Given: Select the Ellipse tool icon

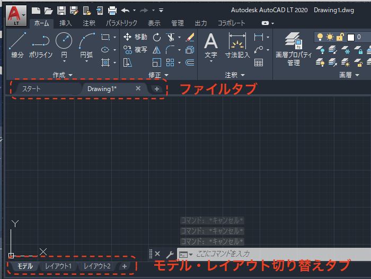Looking at the screenshot, I should pyautogui.click(x=105, y=50).
